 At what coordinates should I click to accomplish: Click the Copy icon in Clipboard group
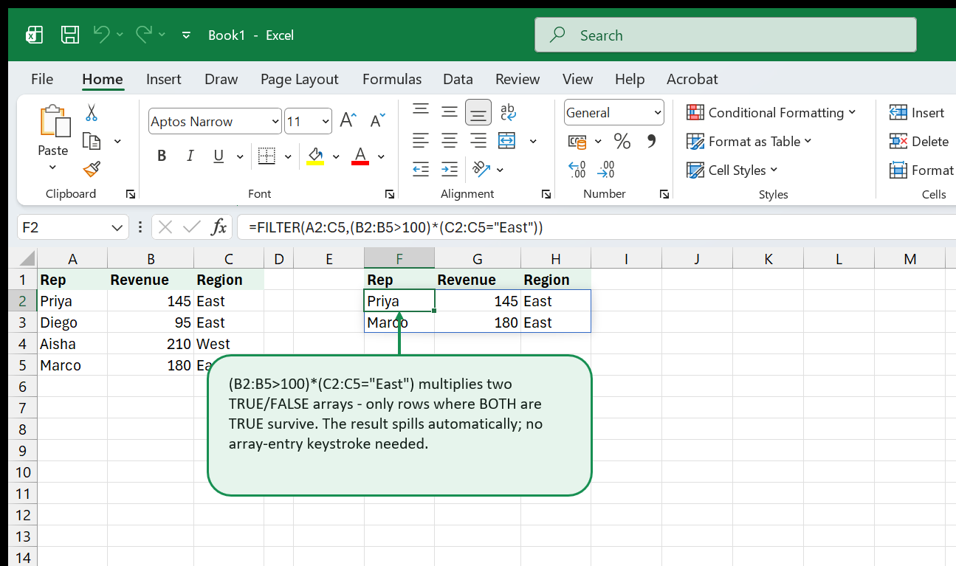92,141
